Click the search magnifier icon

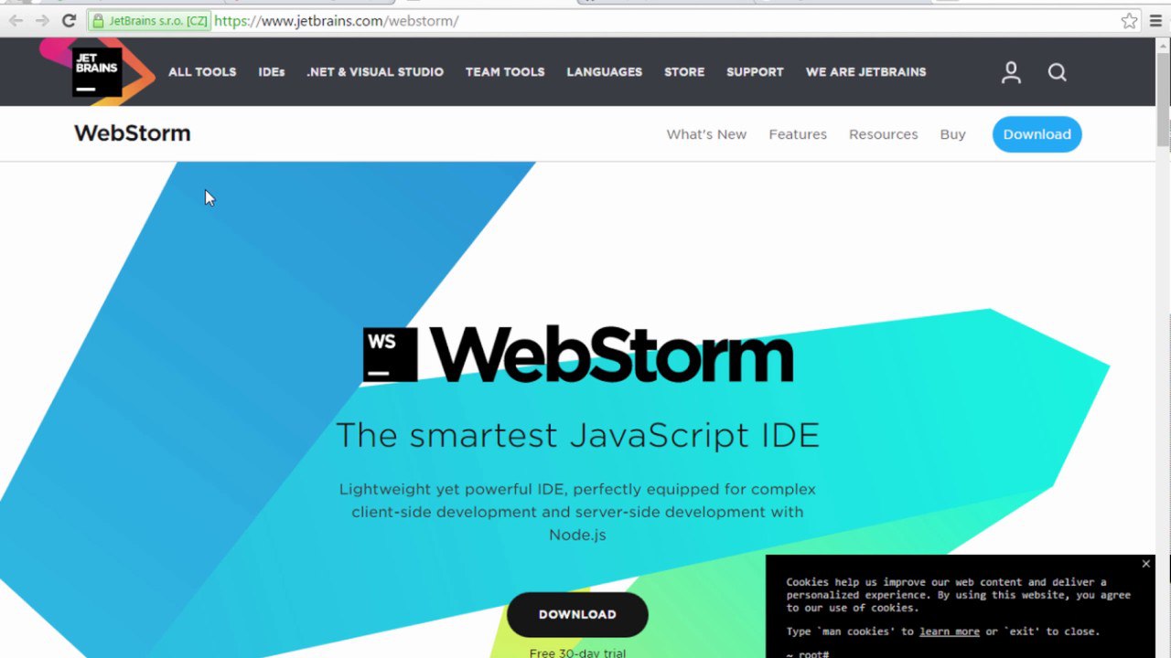click(1058, 72)
